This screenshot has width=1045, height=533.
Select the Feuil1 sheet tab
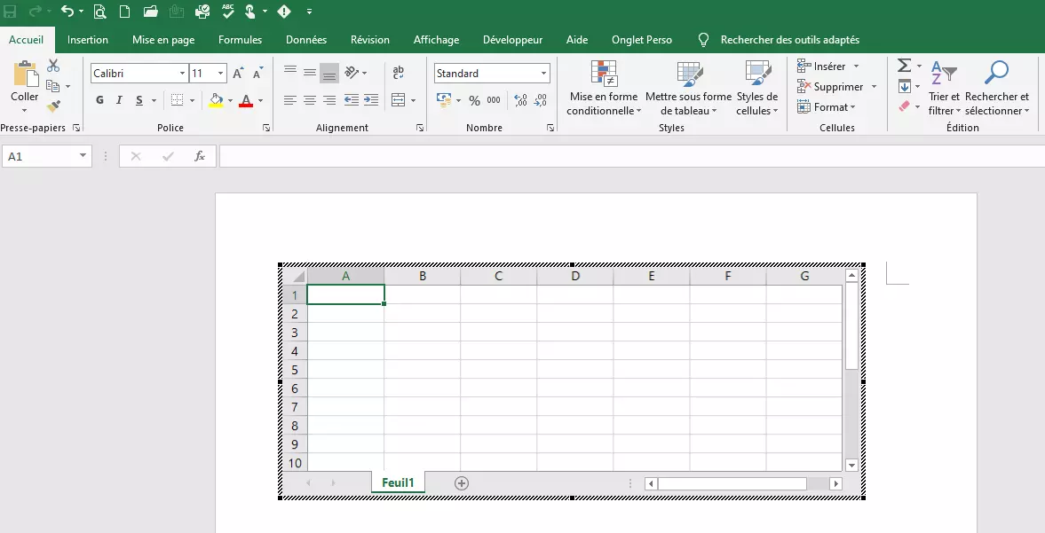(x=398, y=482)
